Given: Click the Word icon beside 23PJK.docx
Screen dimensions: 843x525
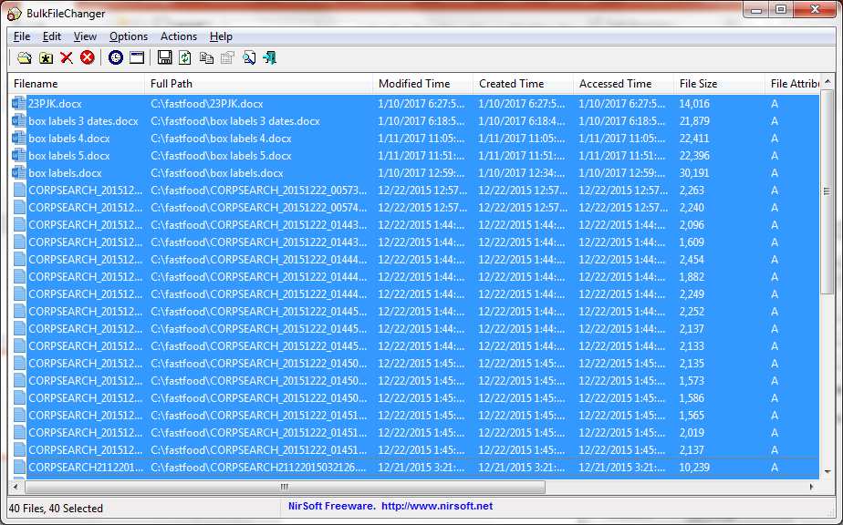Looking at the screenshot, I should point(19,104).
